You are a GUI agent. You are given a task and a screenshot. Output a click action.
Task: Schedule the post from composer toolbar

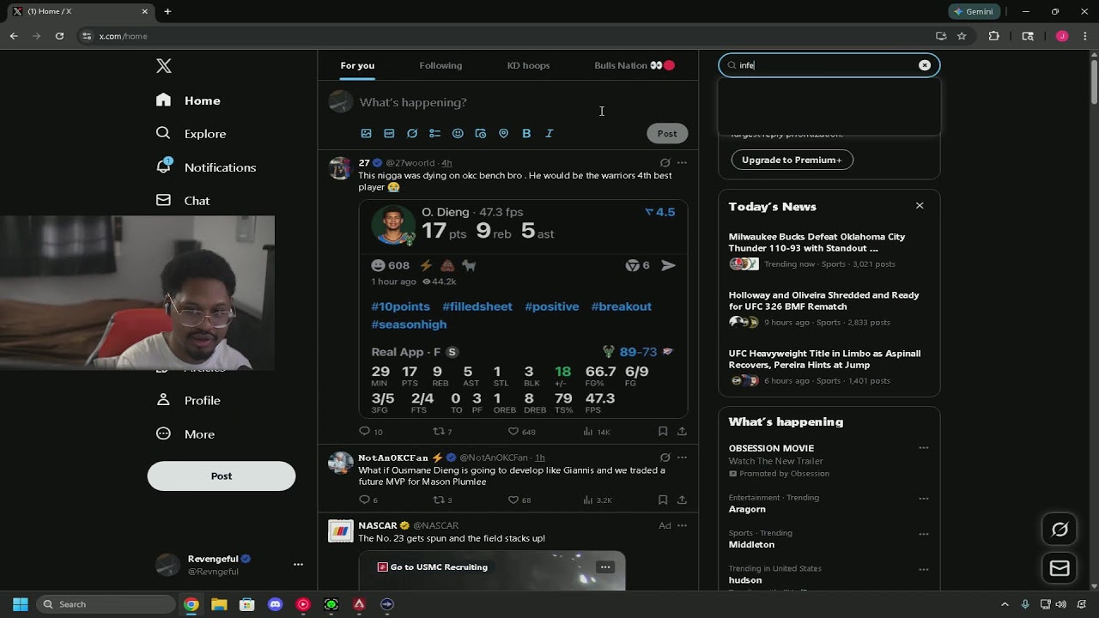pyautogui.click(x=481, y=133)
